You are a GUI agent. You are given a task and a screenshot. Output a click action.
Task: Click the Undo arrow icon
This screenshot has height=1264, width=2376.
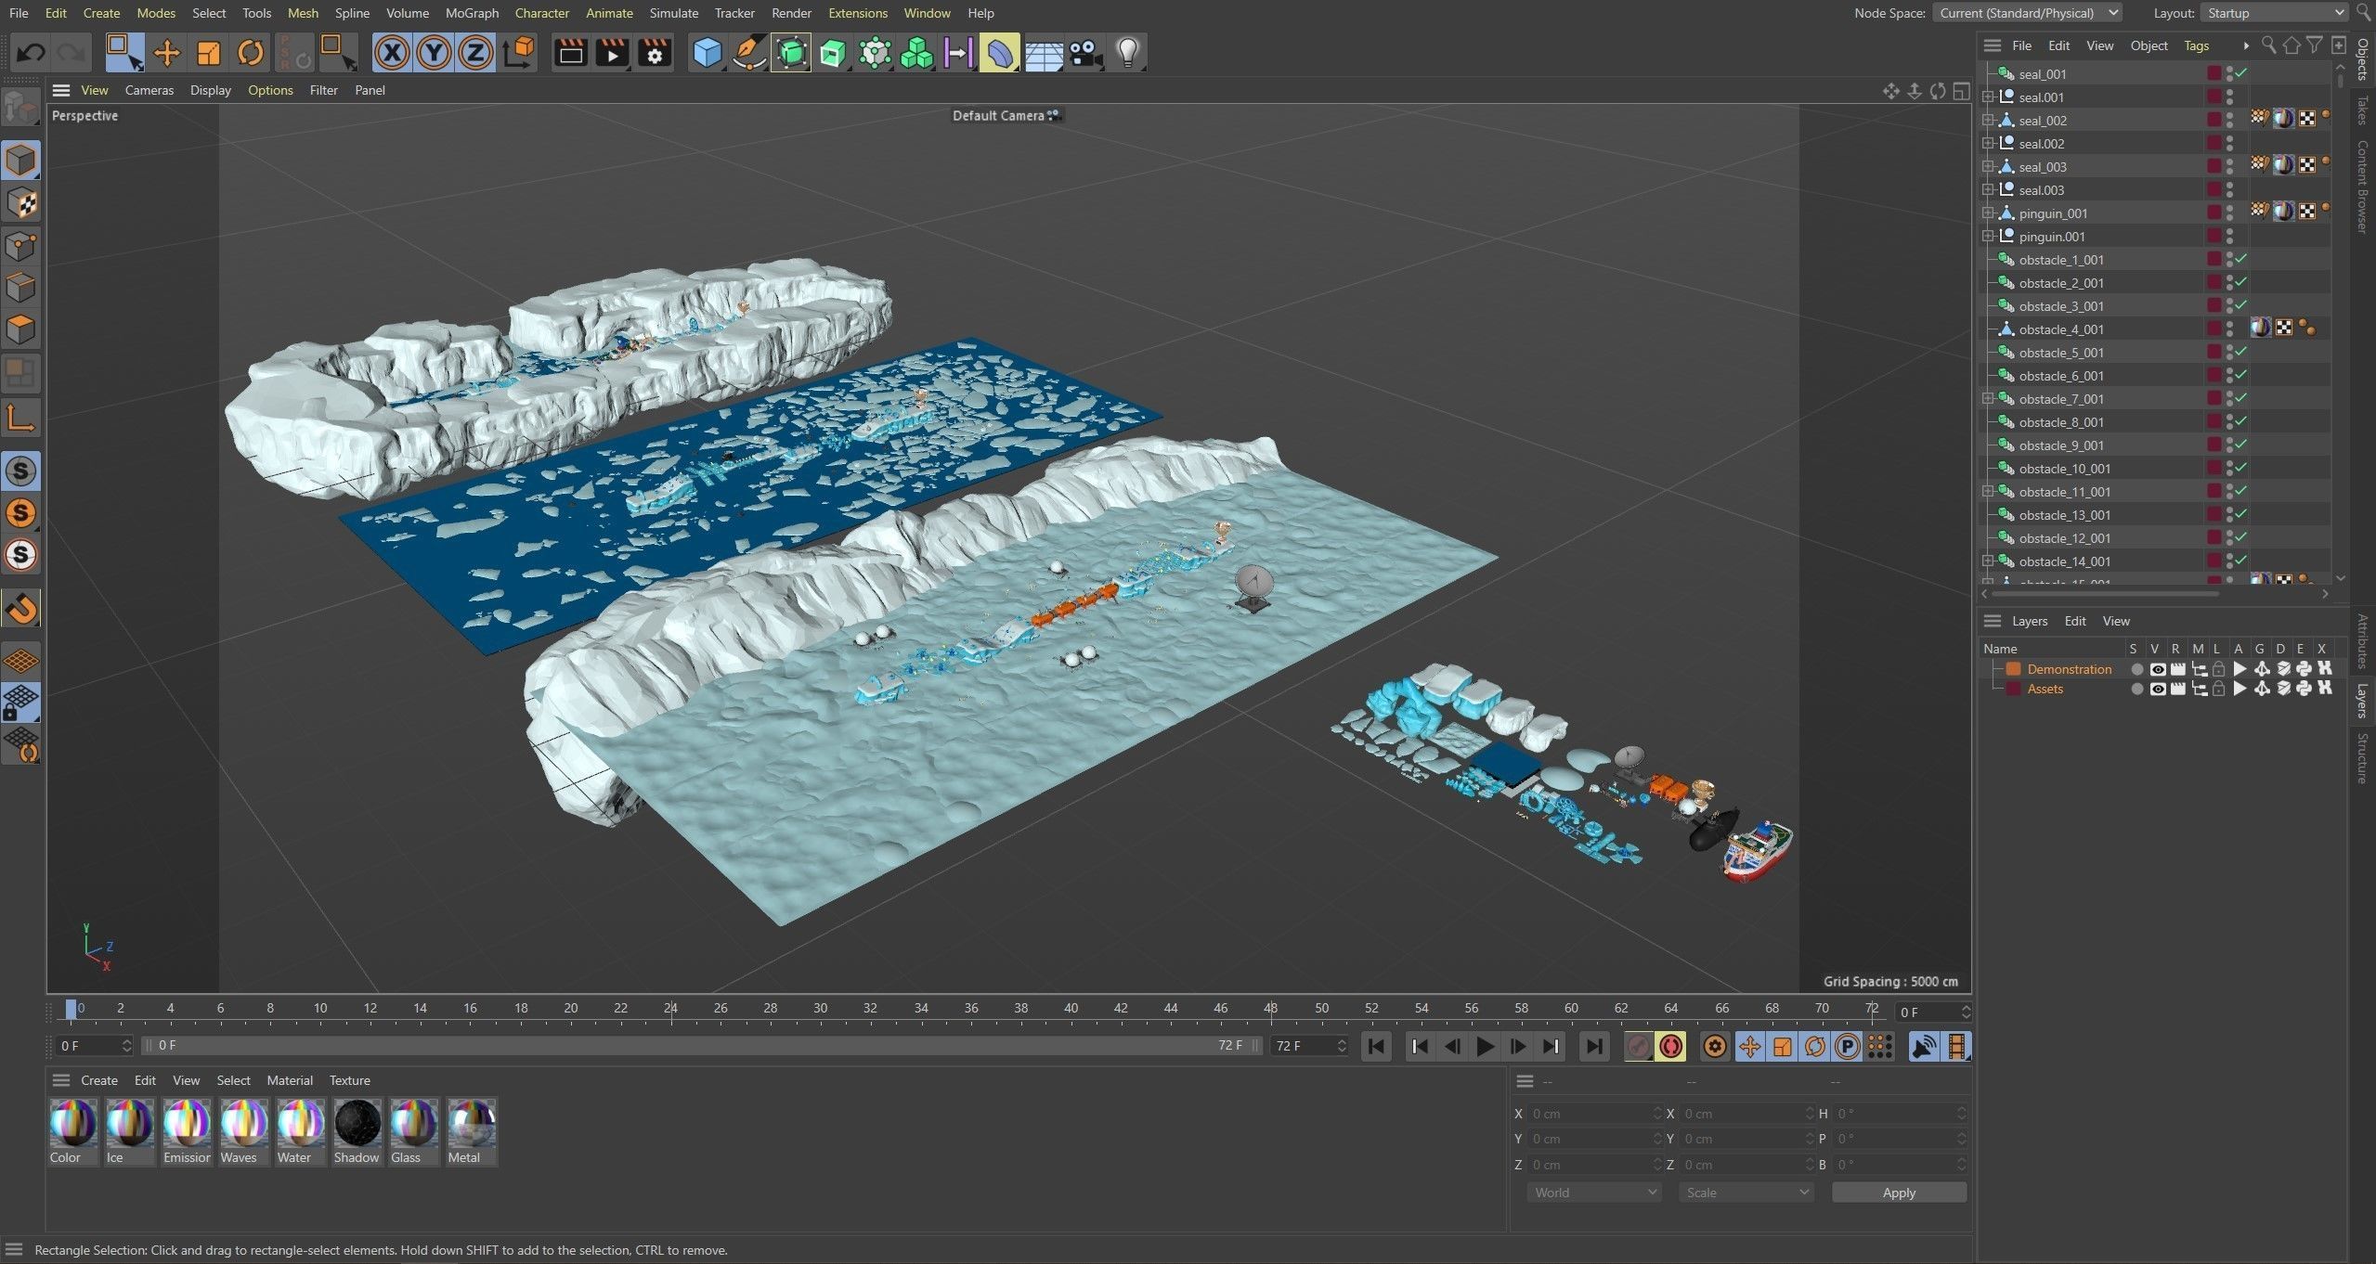(x=31, y=53)
